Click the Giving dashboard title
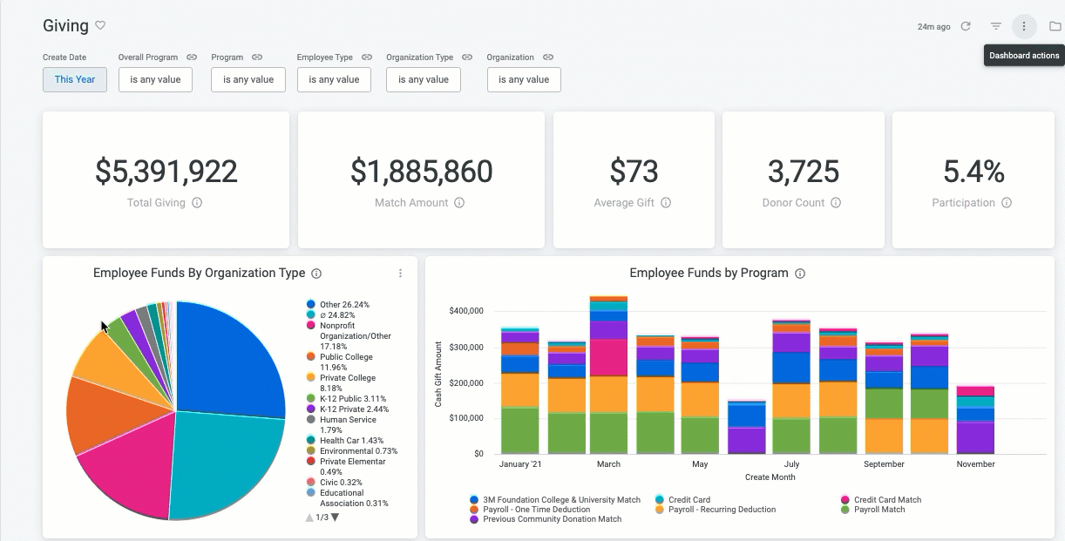Viewport: 1065px width, 541px height. (65, 26)
